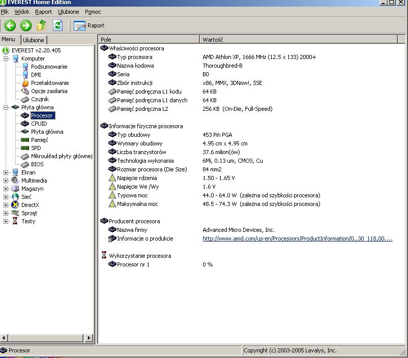
Task: Expand the Sprzęt tree node
Action: point(6,213)
